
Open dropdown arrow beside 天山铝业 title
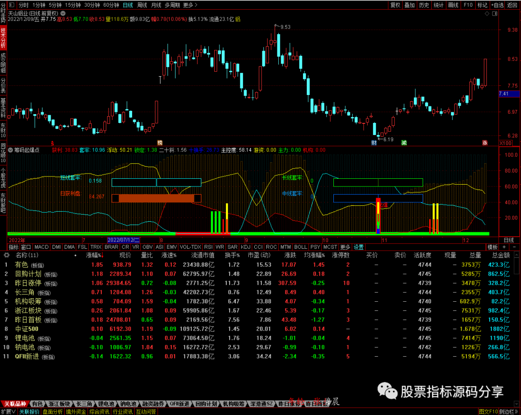tap(63, 13)
